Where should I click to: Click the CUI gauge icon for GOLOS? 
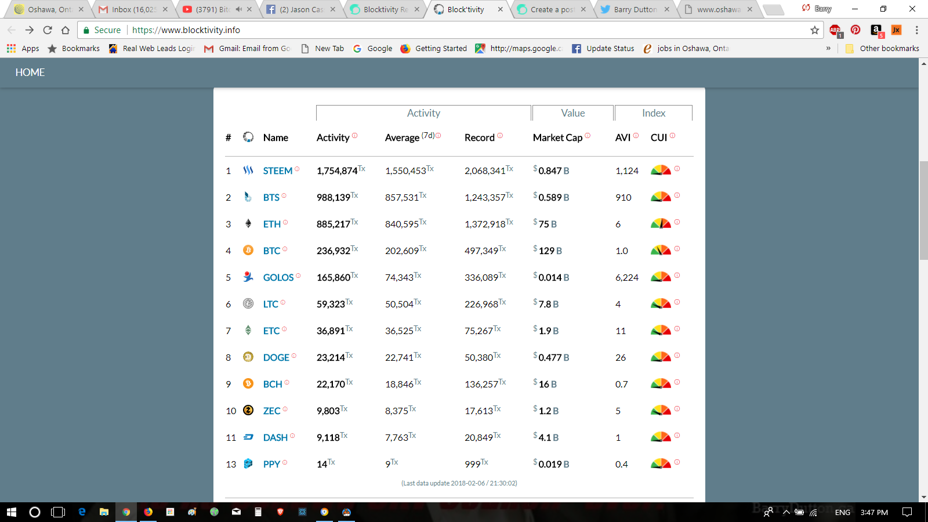click(x=661, y=277)
